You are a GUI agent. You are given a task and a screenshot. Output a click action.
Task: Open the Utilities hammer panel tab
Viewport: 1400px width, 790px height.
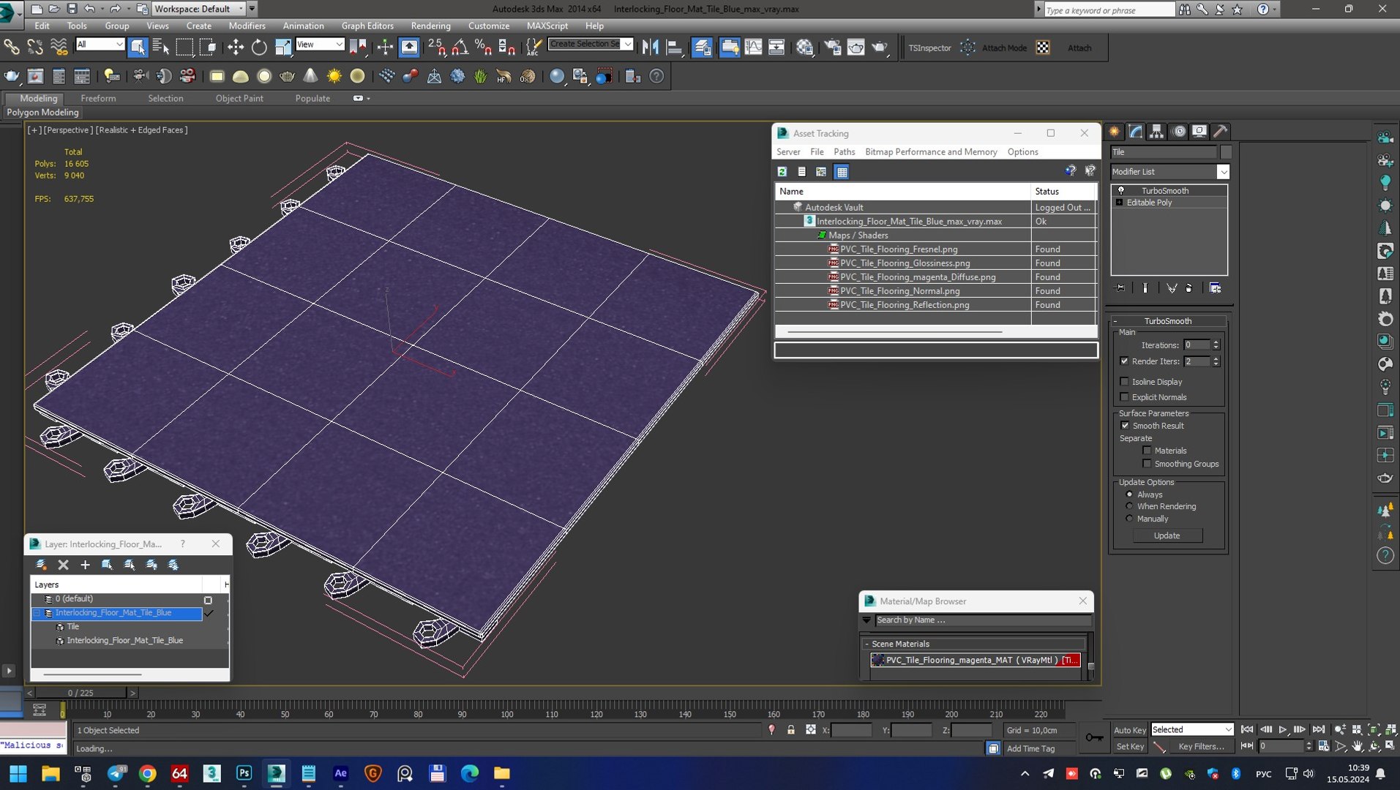[x=1220, y=132]
